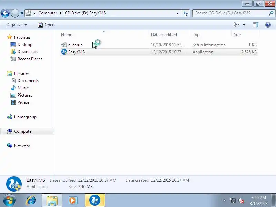276x207 pixels.
Task: Click the Date created value in details pane
Action: click(170, 180)
